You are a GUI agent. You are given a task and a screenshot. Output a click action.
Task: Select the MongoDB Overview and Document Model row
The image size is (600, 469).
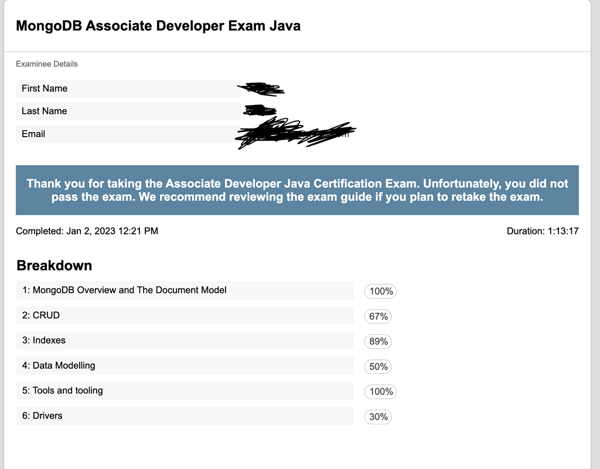[x=185, y=290]
